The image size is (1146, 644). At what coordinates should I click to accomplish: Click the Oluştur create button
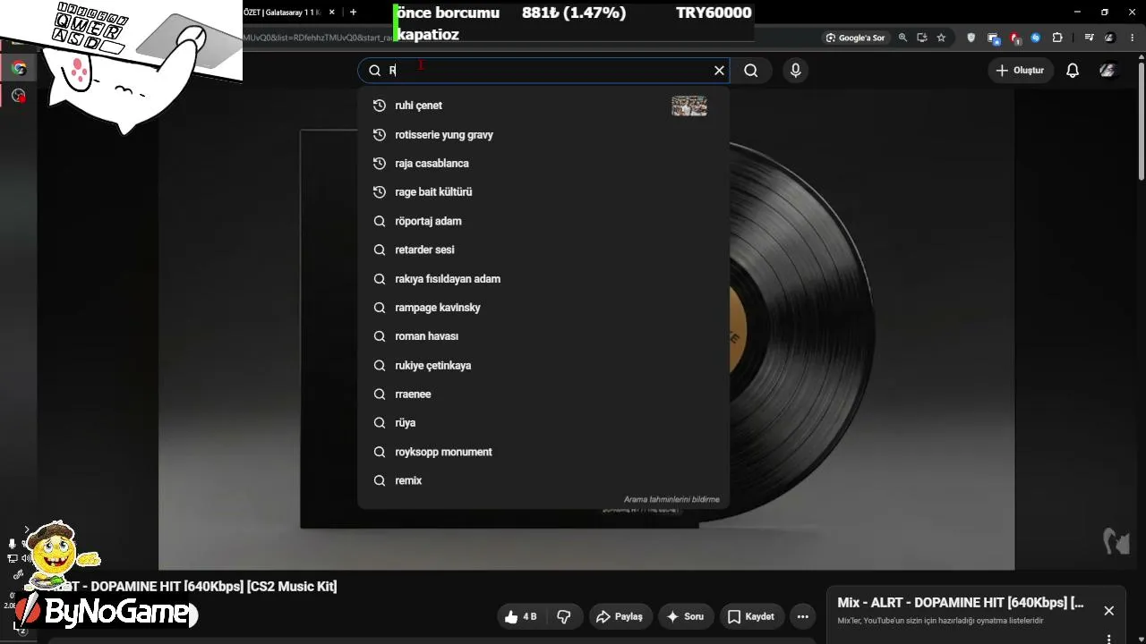point(1019,71)
